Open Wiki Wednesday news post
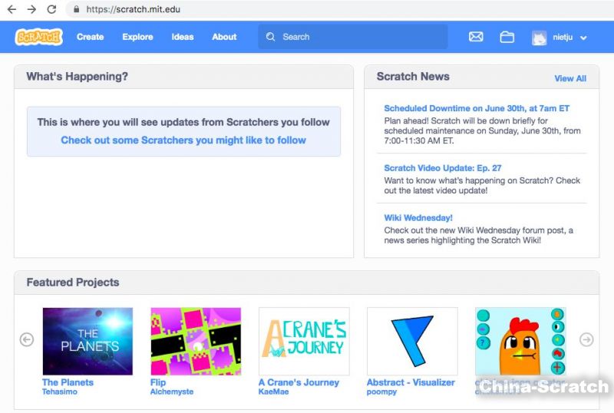Viewport: 614px width, 413px height. pos(418,218)
